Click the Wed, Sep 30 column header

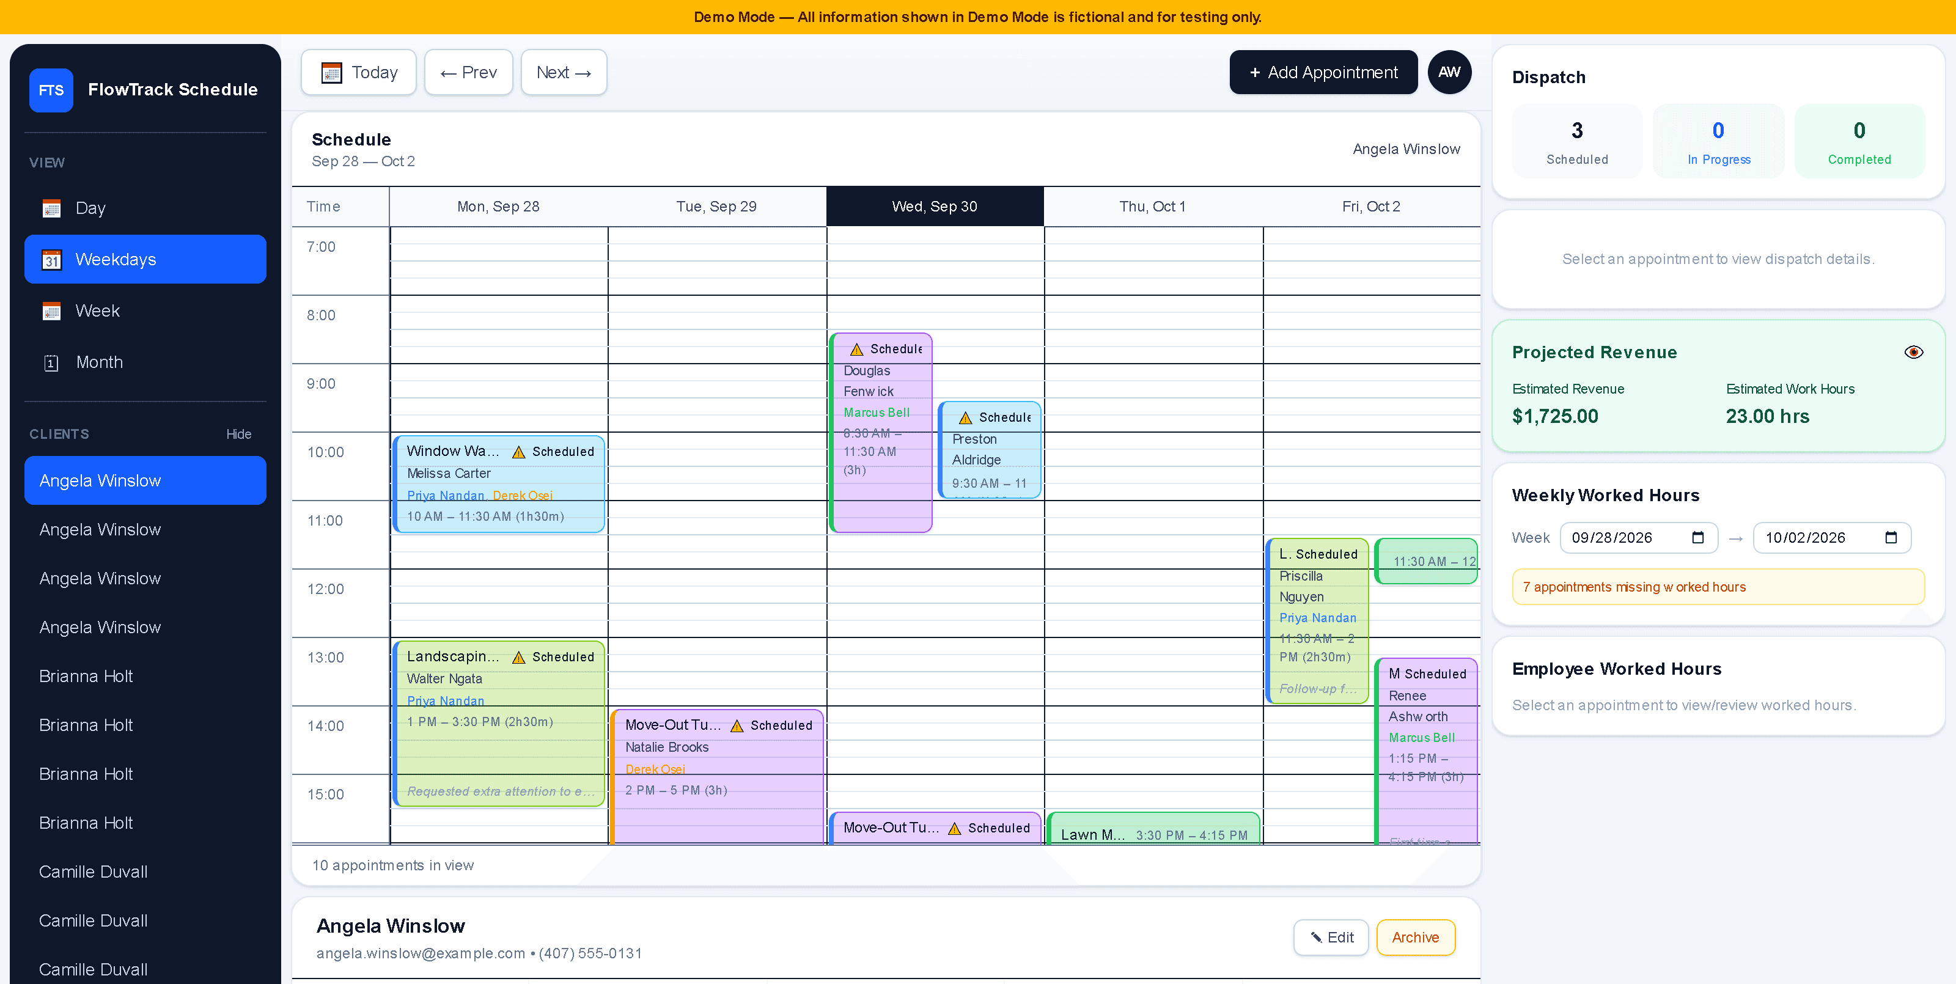tap(935, 207)
